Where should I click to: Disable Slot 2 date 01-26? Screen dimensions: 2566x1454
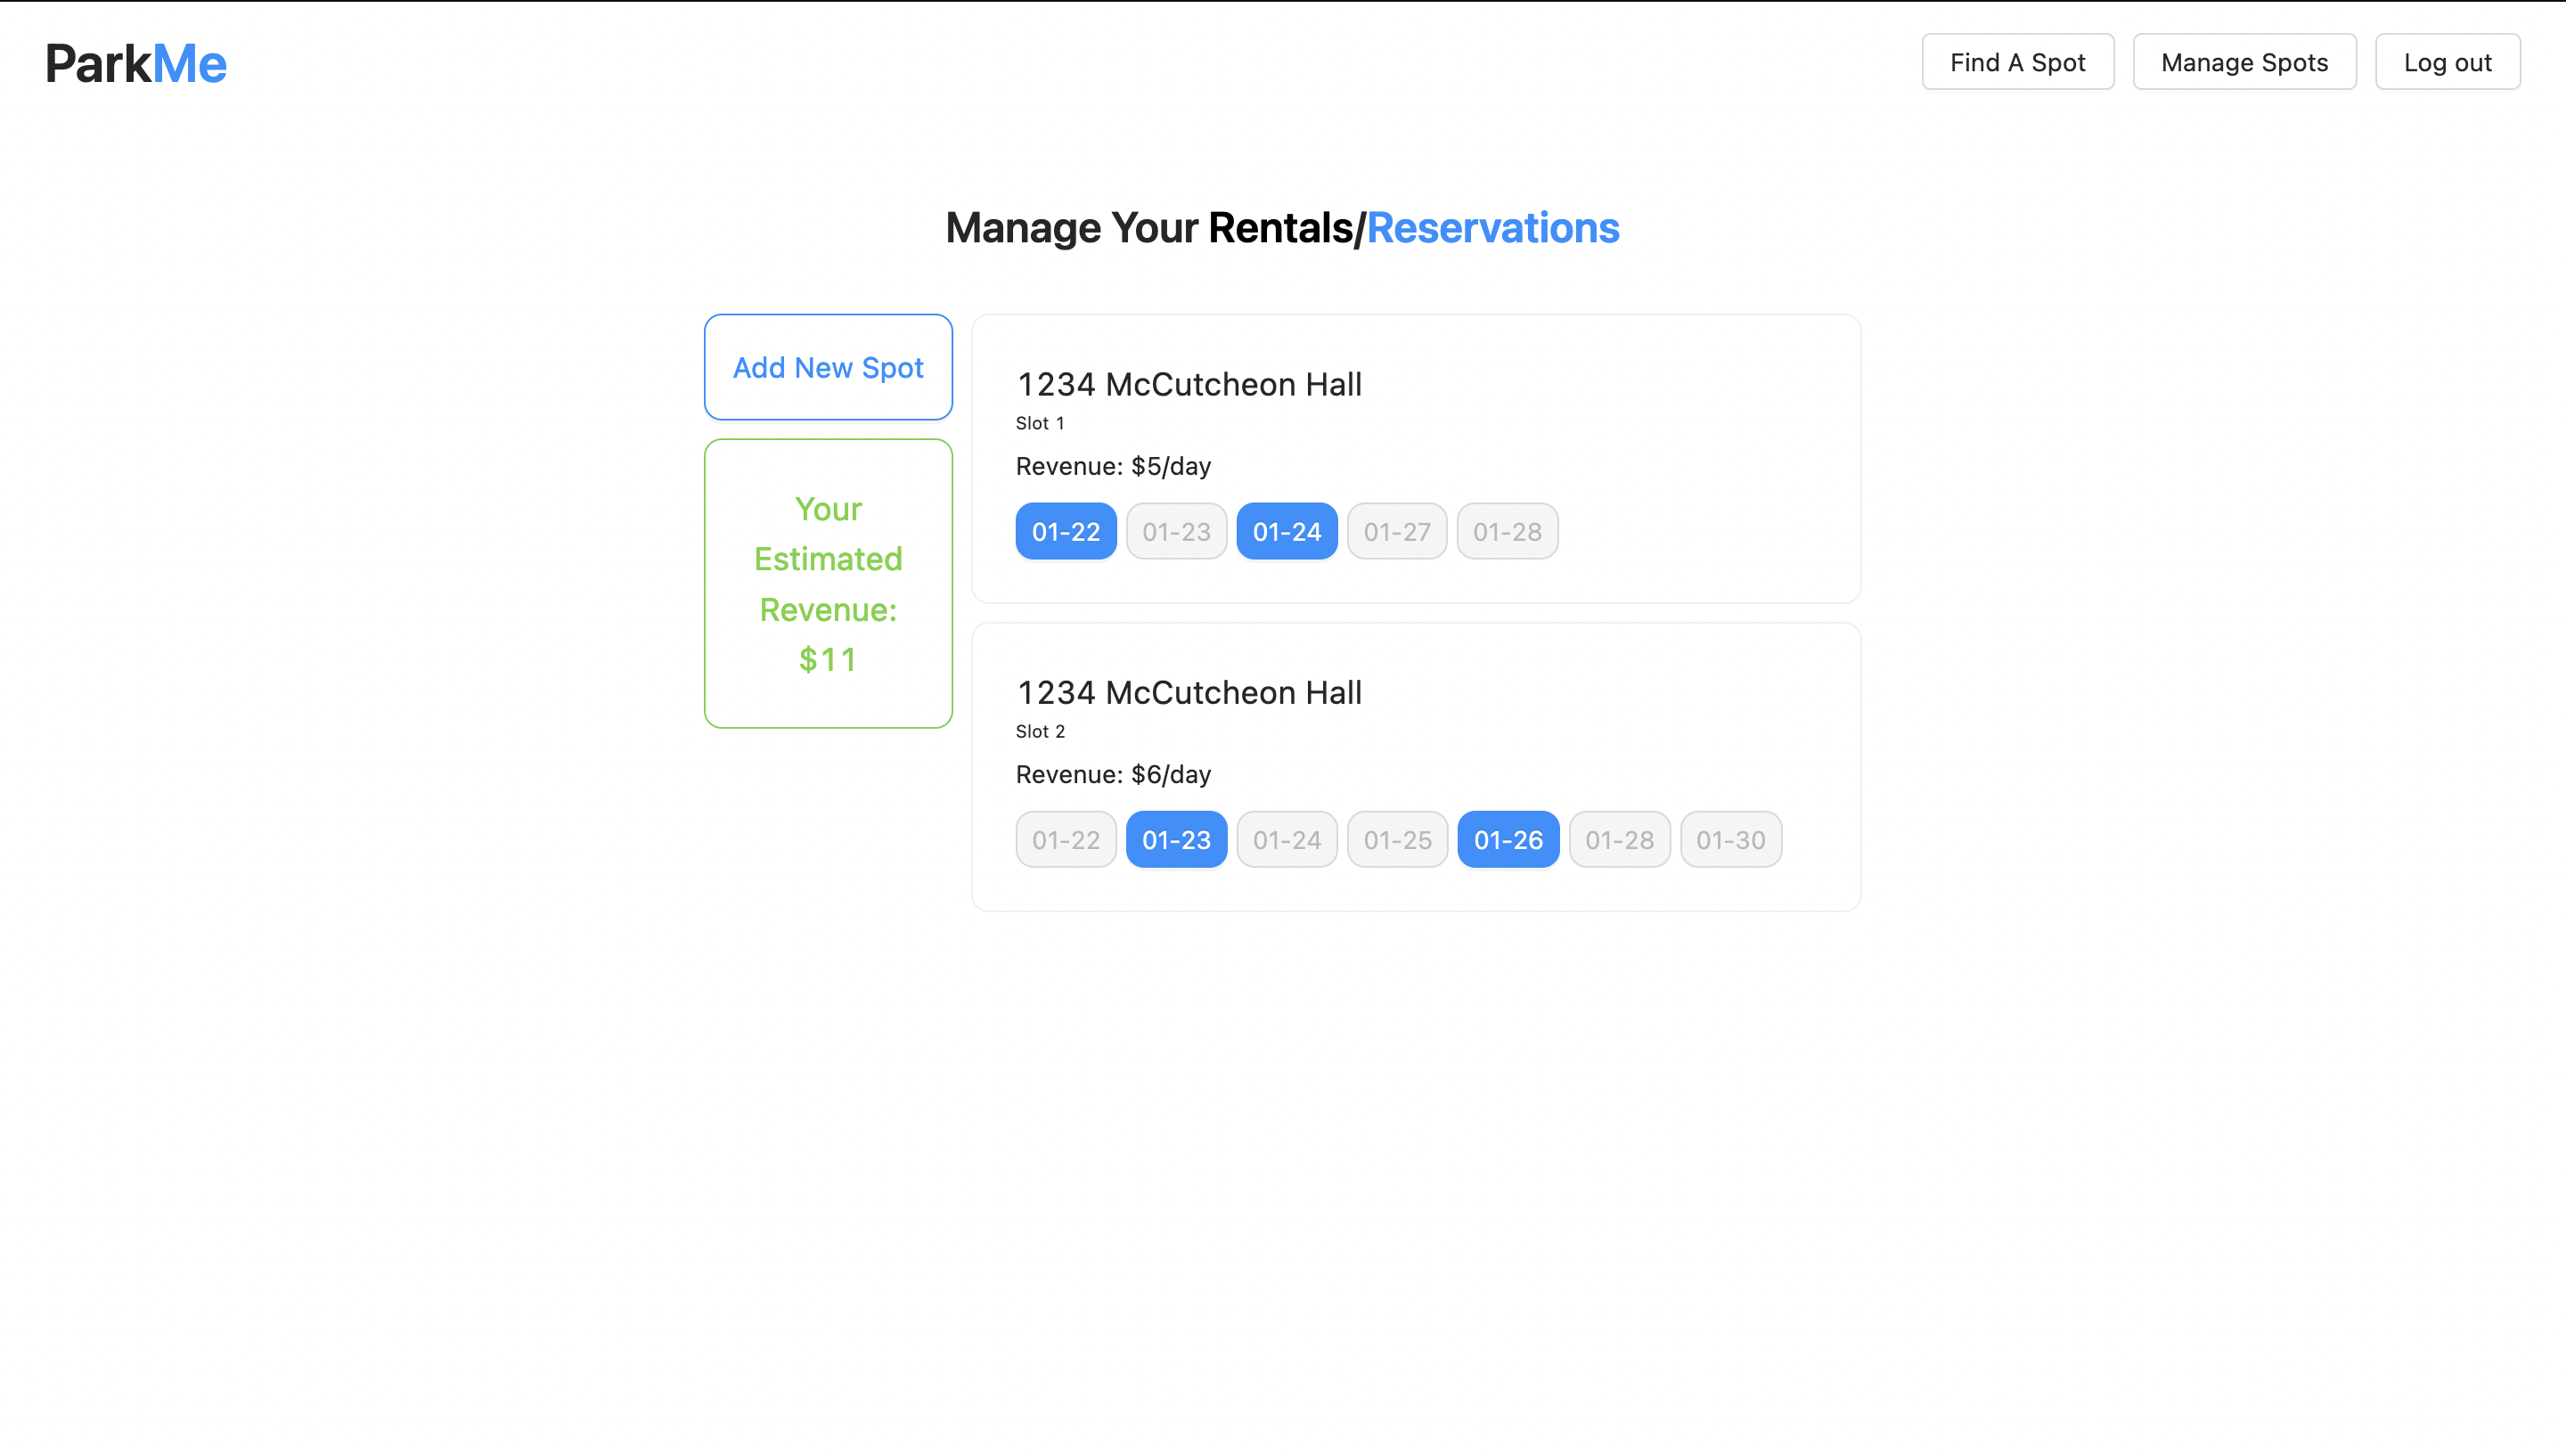[1508, 840]
